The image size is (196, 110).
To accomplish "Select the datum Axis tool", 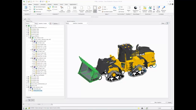I will click(x=104, y=7).
